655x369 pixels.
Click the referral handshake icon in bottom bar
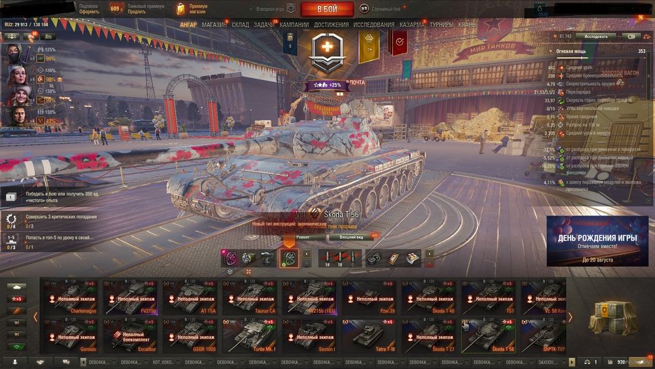point(41,362)
